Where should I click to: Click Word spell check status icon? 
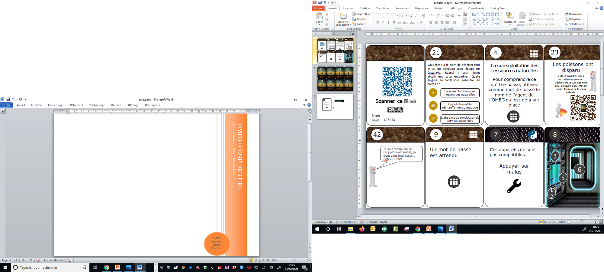click(x=38, y=260)
